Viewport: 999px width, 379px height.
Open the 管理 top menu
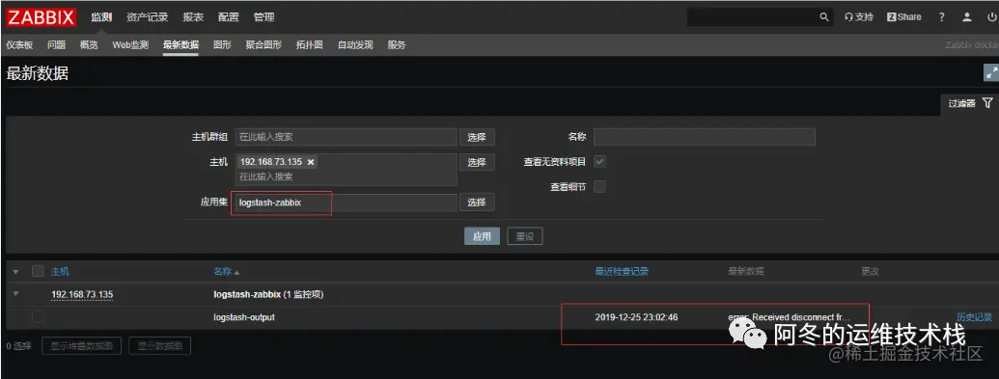coord(264,17)
